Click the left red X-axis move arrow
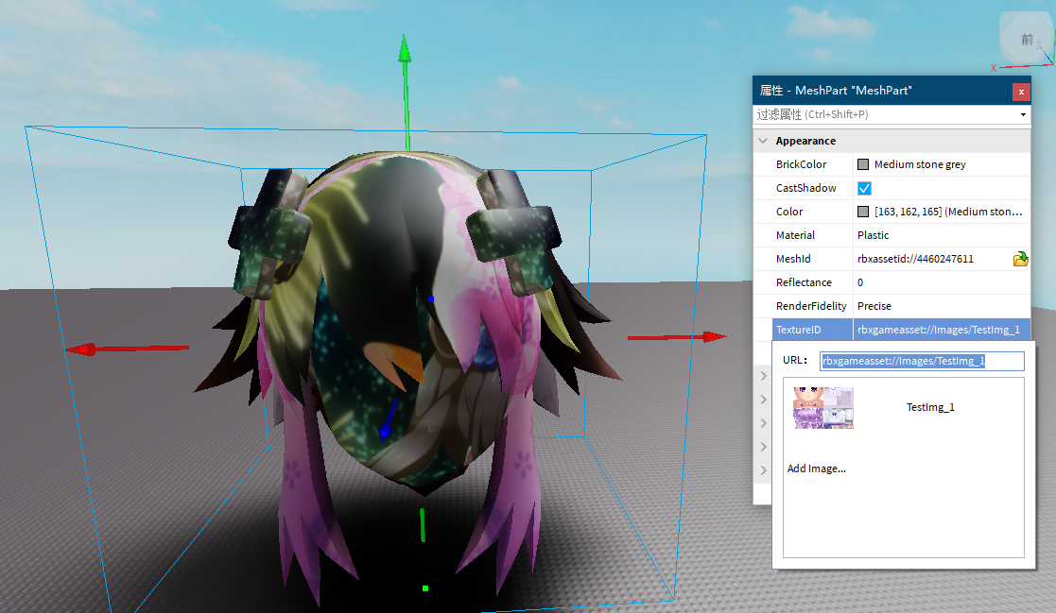Screen dimensions: 1056x613 click(x=82, y=349)
